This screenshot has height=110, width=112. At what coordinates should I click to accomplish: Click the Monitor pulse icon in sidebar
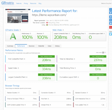coord(111,20)
